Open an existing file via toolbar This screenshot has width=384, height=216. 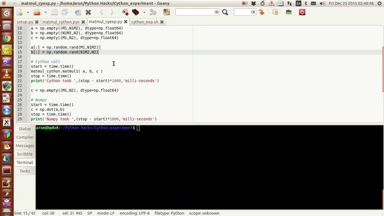tap(37, 12)
